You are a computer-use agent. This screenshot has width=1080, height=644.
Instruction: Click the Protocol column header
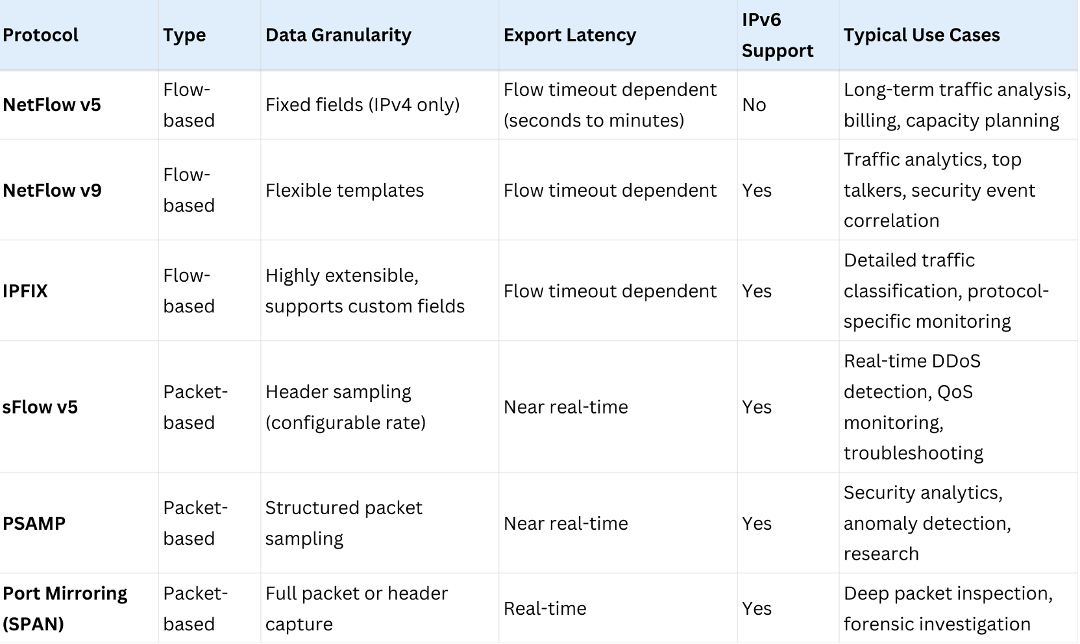(x=40, y=35)
